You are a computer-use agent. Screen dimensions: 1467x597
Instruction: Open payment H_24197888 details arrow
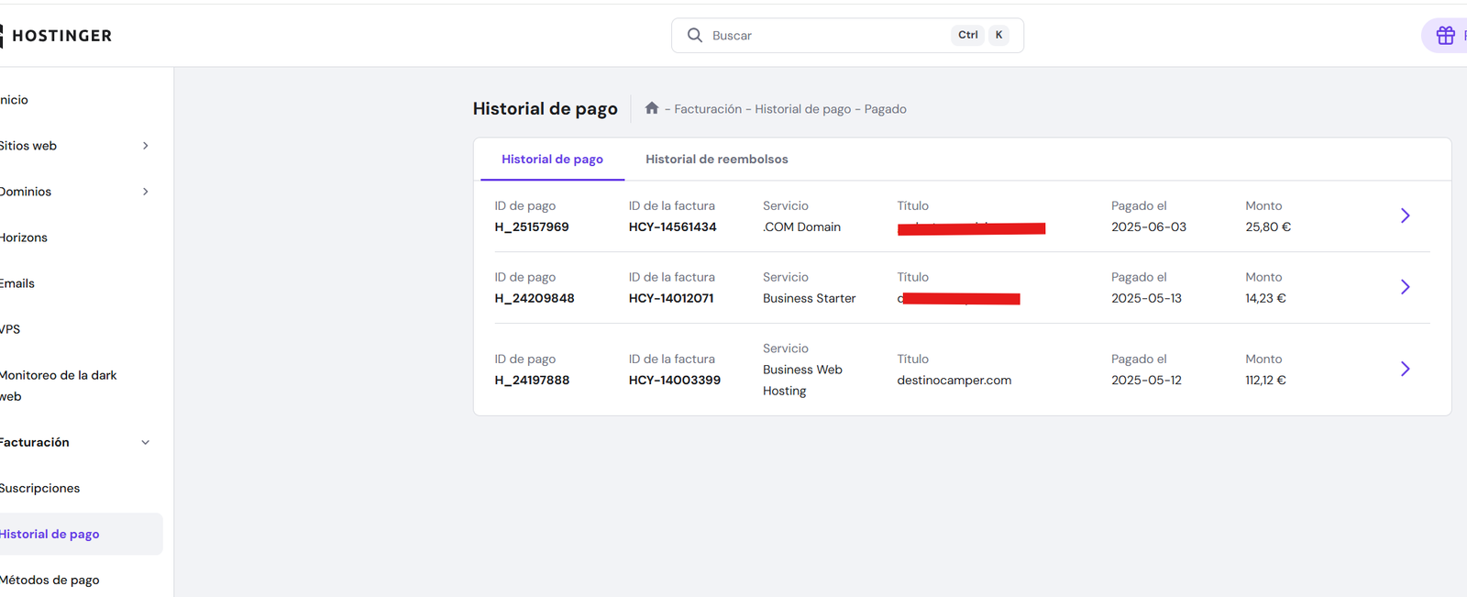[1405, 369]
